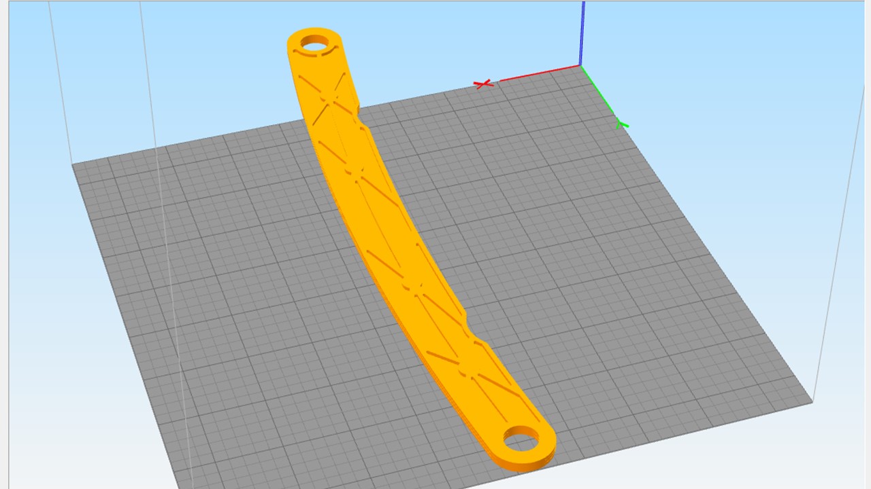Select the lowest X-shaped engraving near the bottom hole
The image size is (871, 489).
tap(476, 377)
